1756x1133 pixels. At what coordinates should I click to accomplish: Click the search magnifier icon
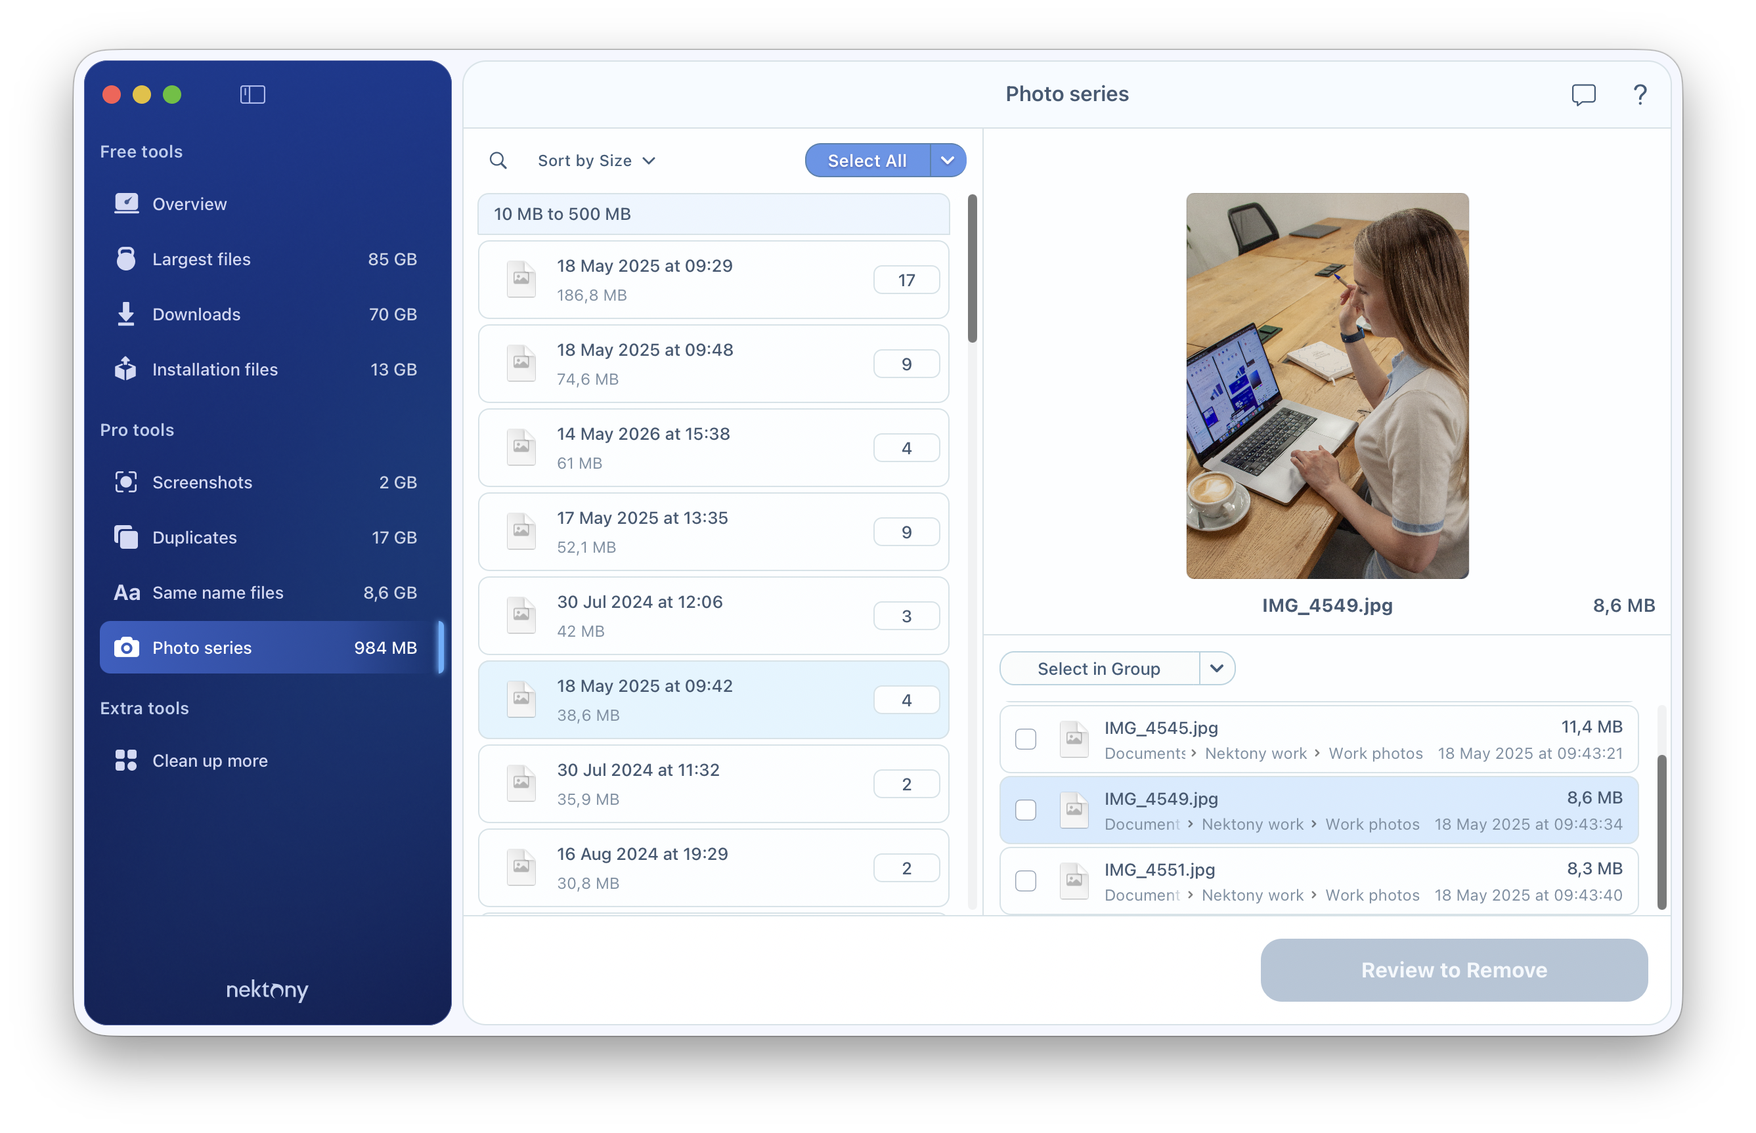point(498,160)
